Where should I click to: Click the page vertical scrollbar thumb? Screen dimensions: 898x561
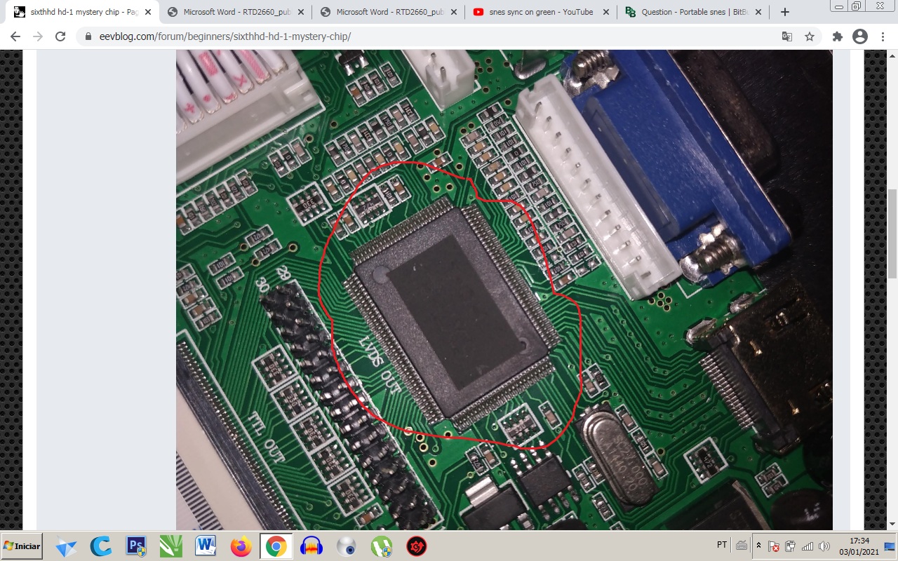coord(892,234)
